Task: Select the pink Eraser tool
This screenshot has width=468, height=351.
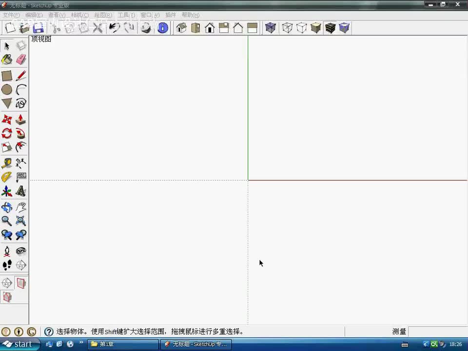Action: click(21, 59)
